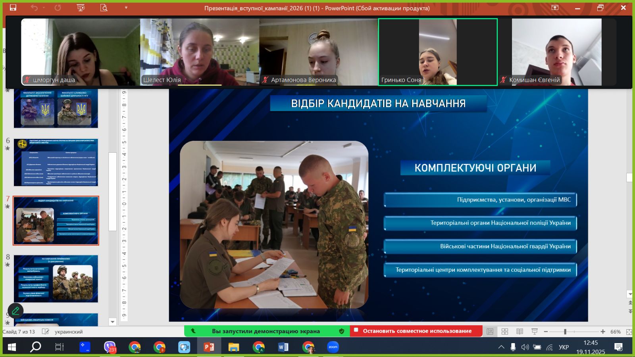Customize Quick Access Toolbar dropdown
This screenshot has width=635, height=357.
point(126,8)
